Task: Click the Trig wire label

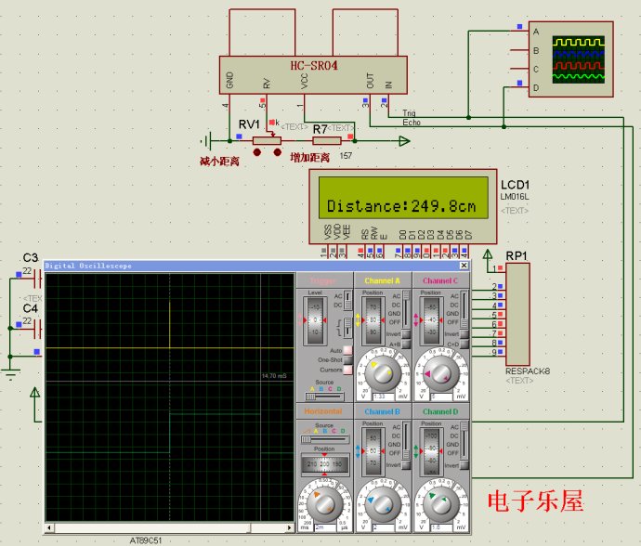Action: pos(409,113)
